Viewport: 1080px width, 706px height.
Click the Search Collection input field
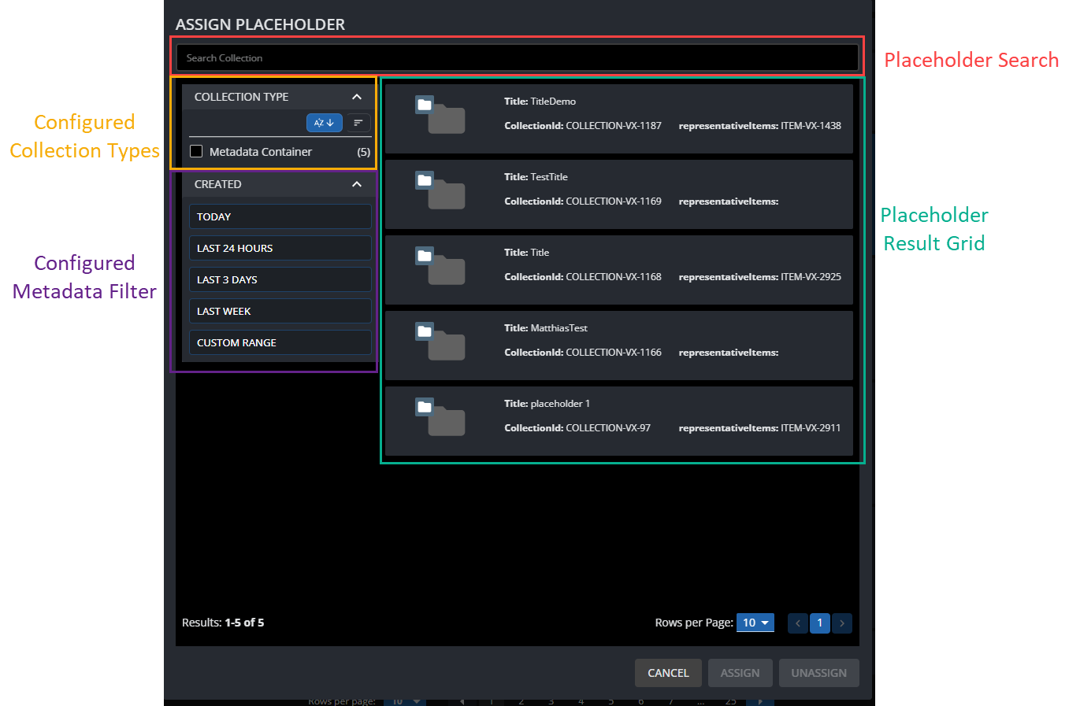pyautogui.click(x=517, y=58)
